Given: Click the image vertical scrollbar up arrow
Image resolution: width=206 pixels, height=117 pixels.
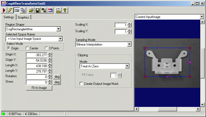Looking at the screenshot, I should [x=202, y=22].
